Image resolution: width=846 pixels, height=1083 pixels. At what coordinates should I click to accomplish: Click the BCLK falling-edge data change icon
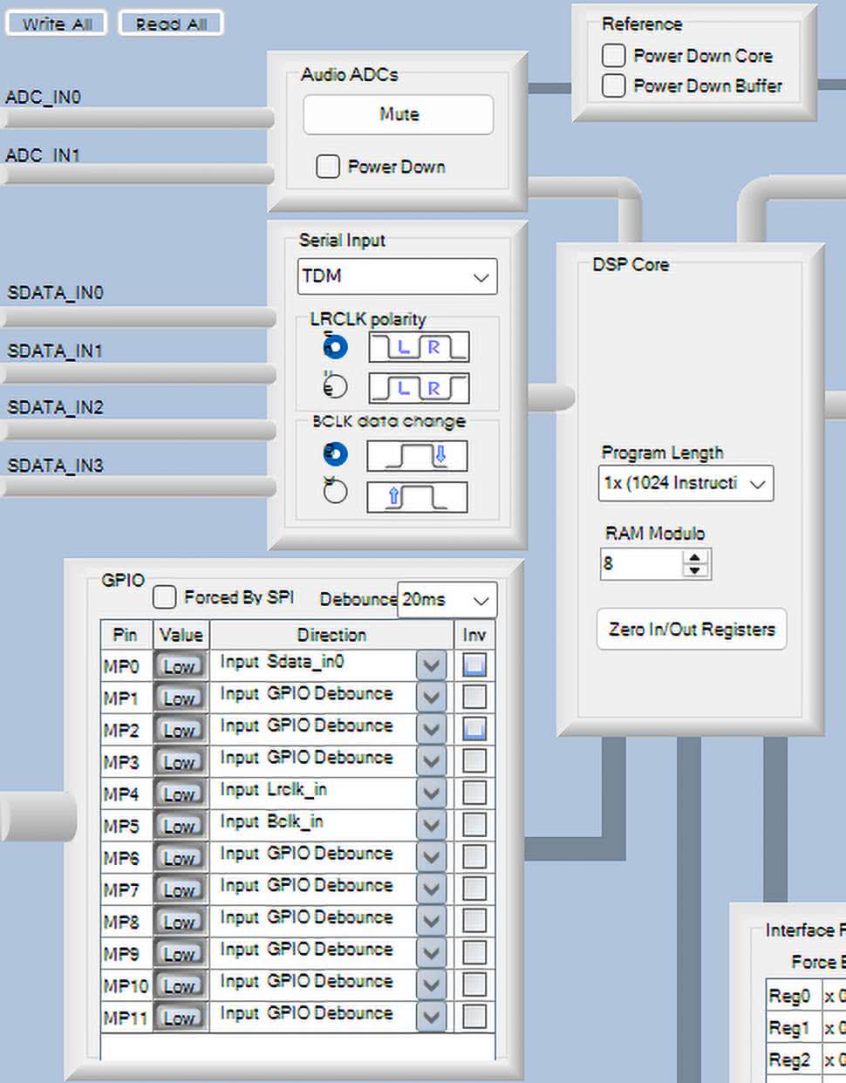[x=416, y=455]
